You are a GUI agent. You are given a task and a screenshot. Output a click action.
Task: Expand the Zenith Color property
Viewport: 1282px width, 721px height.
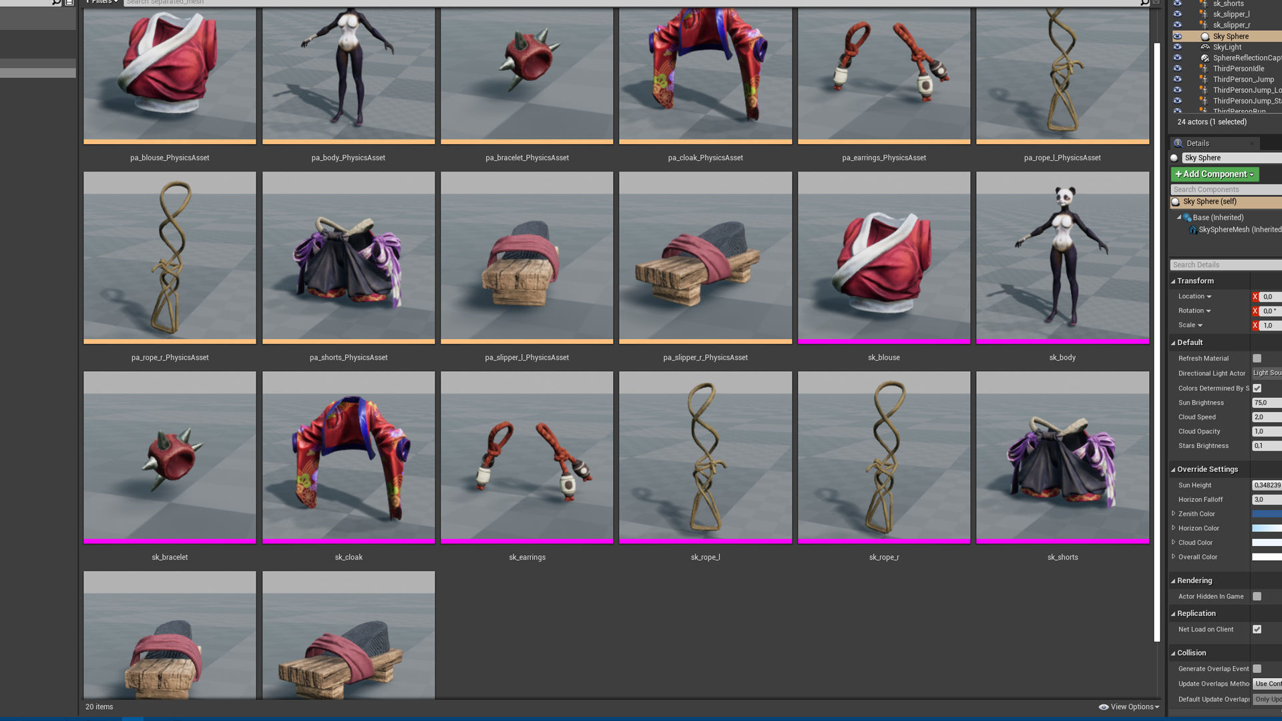[1173, 513]
